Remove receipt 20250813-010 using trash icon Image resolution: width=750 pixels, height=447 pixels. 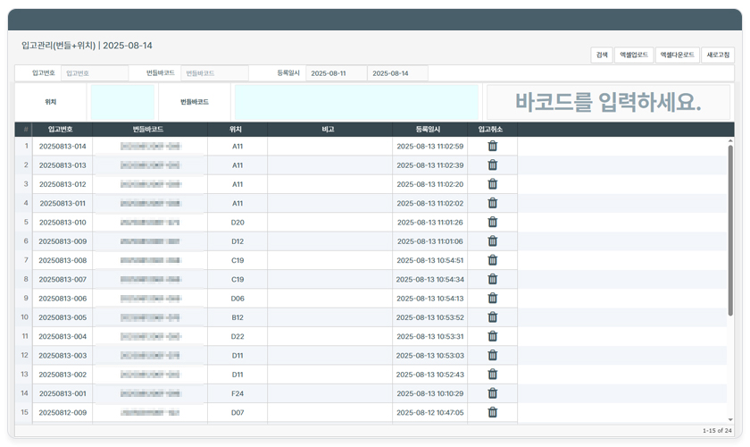492,222
